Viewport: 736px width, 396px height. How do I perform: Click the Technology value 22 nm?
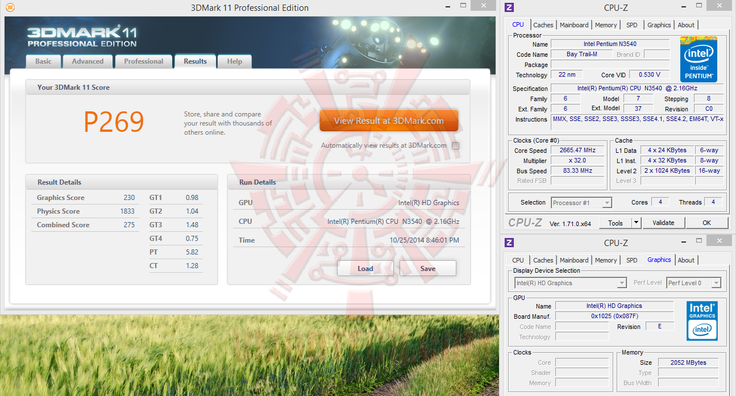coord(567,74)
